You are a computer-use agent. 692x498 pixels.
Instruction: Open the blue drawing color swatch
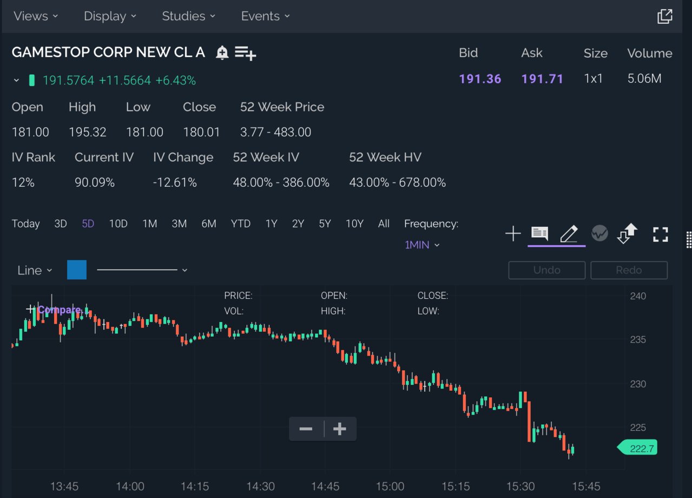click(x=77, y=270)
